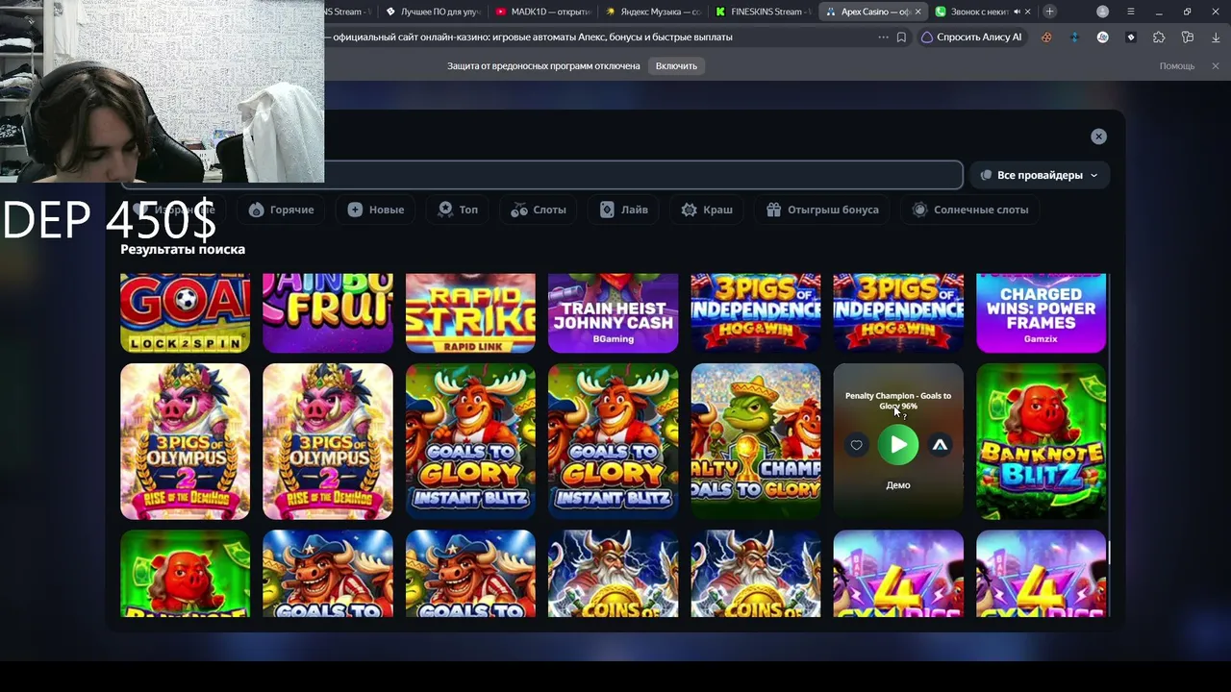Select the Отыгрыш бонуса filter

pos(822,210)
